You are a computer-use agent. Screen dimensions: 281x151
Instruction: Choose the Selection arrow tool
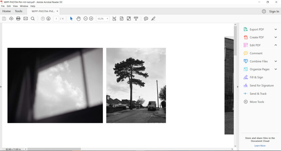(x=71, y=18)
